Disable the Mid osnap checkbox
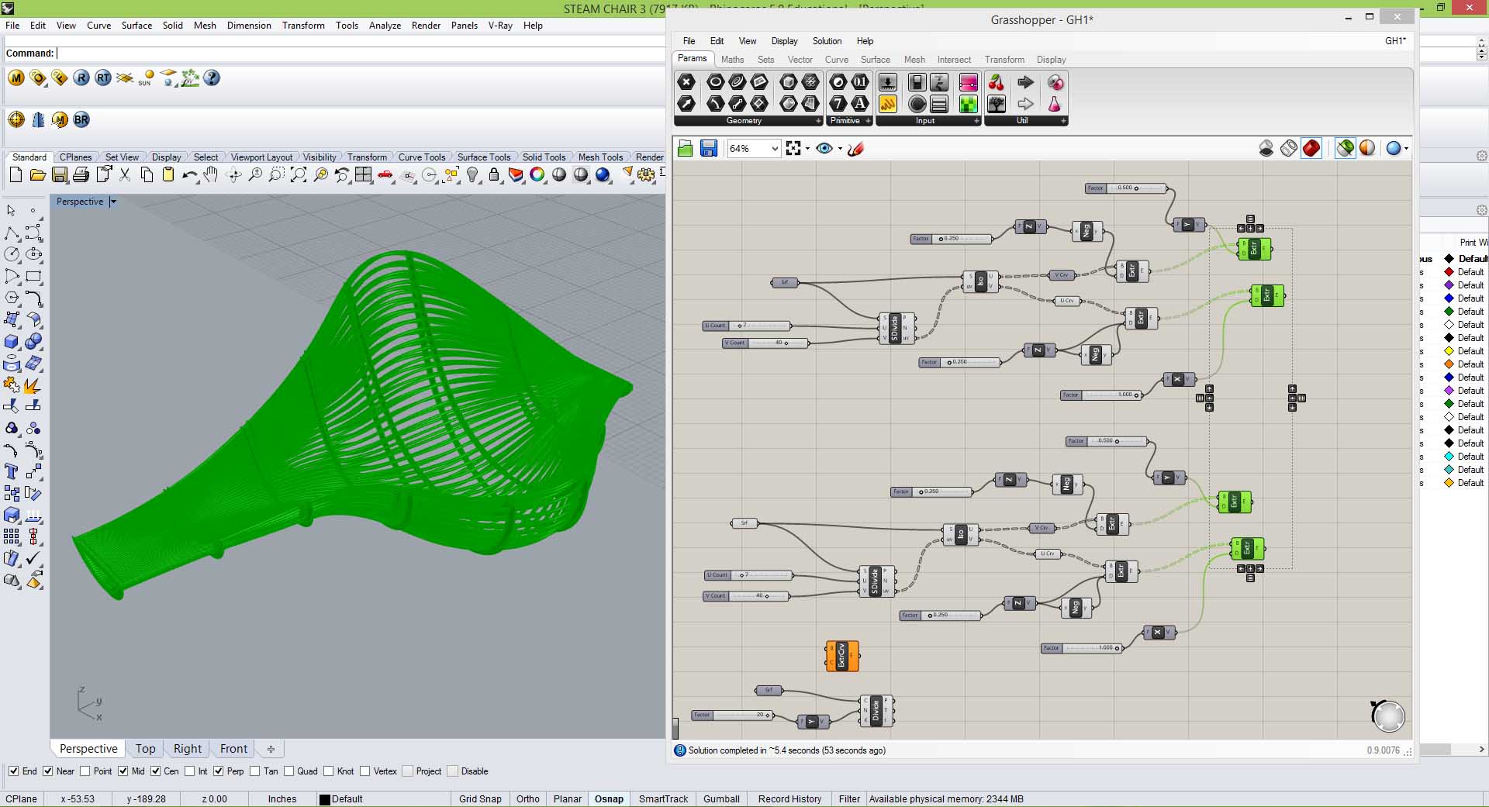Viewport: 1489px width, 807px height. coord(123,771)
